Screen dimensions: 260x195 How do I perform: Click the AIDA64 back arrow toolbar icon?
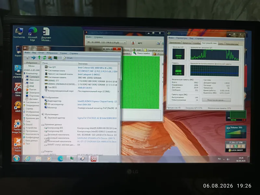point(28,58)
